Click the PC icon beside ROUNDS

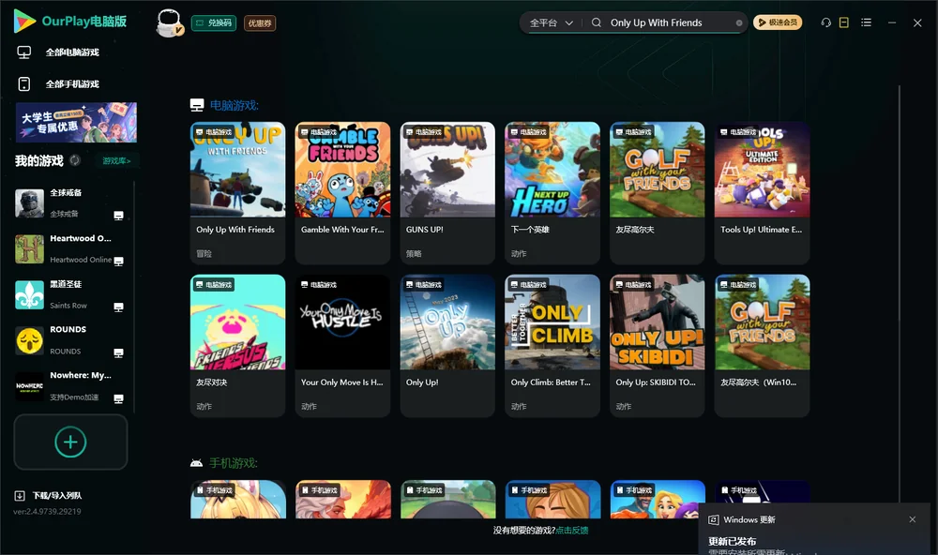click(118, 352)
